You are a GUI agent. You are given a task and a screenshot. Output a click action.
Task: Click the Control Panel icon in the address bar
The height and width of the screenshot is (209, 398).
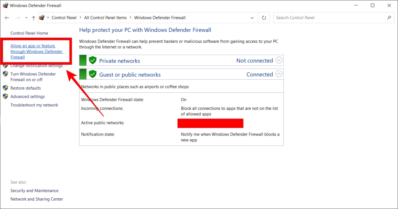click(x=42, y=17)
